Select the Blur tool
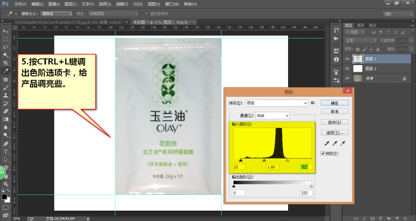The image size is (416, 221). coord(6,127)
